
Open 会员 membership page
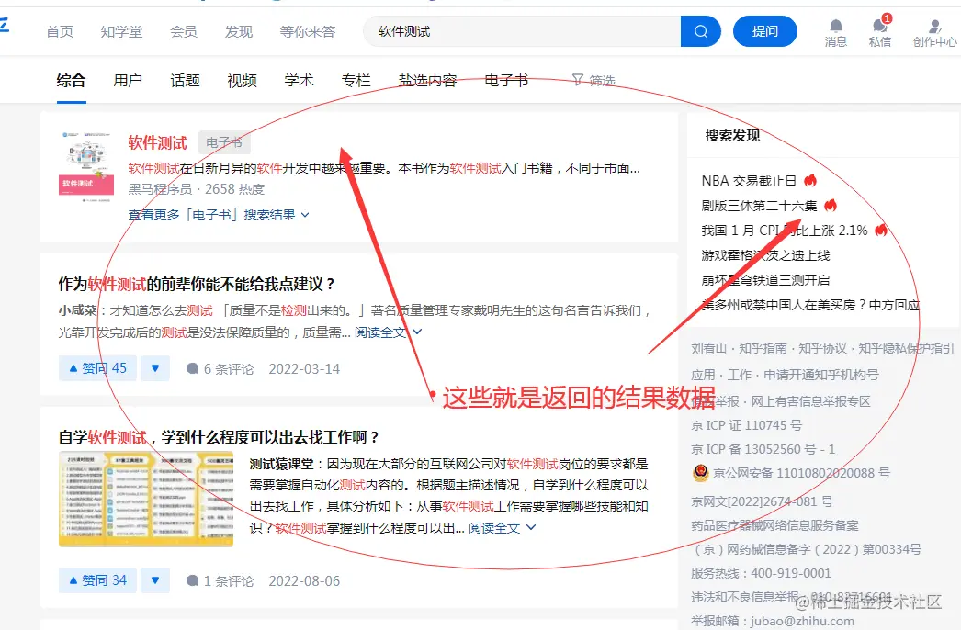pyautogui.click(x=183, y=31)
